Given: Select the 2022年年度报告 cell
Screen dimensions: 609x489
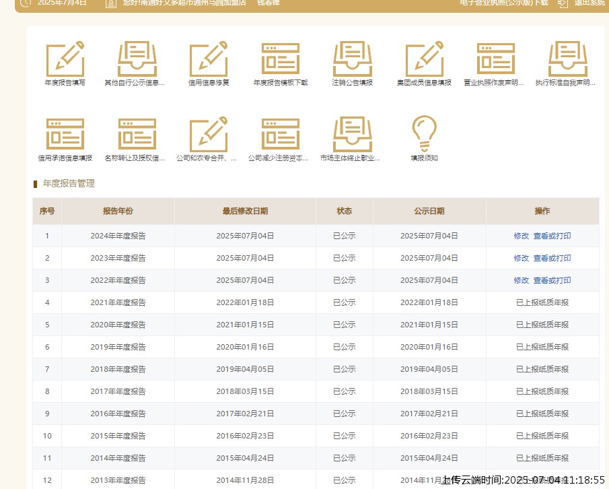Looking at the screenshot, I should 118,280.
